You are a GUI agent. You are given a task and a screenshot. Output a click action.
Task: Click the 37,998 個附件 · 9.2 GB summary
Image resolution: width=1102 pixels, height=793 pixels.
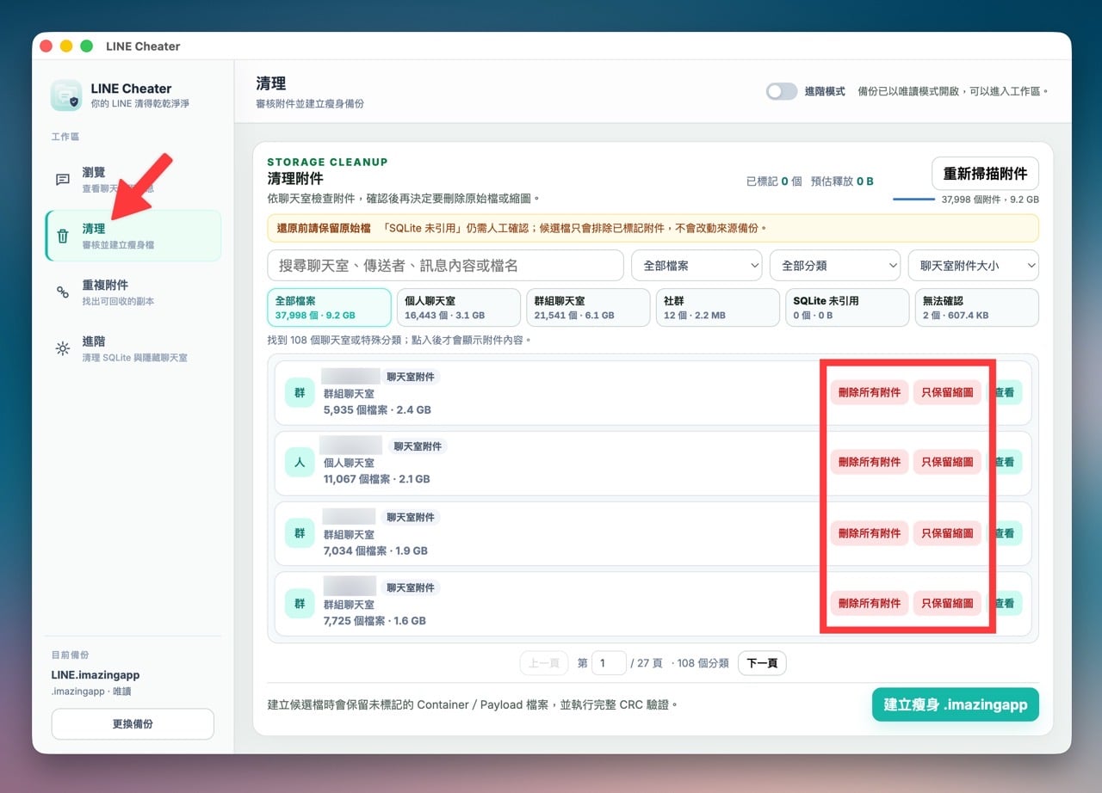coord(990,200)
